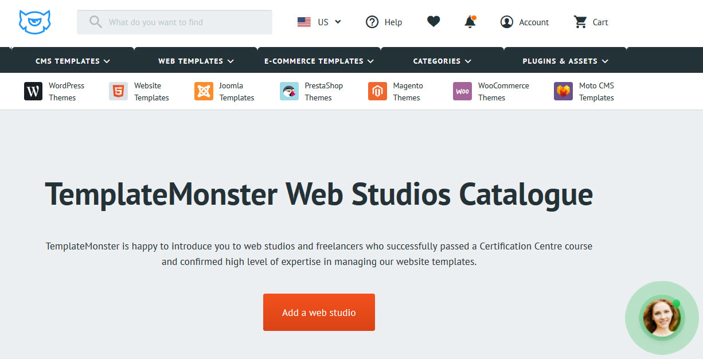Click the shopping cart icon

click(580, 22)
